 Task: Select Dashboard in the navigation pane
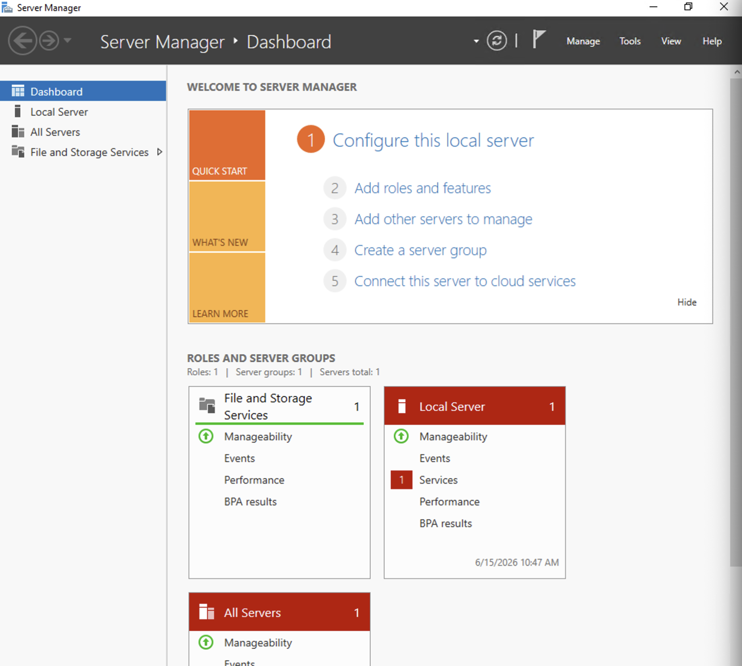point(83,91)
